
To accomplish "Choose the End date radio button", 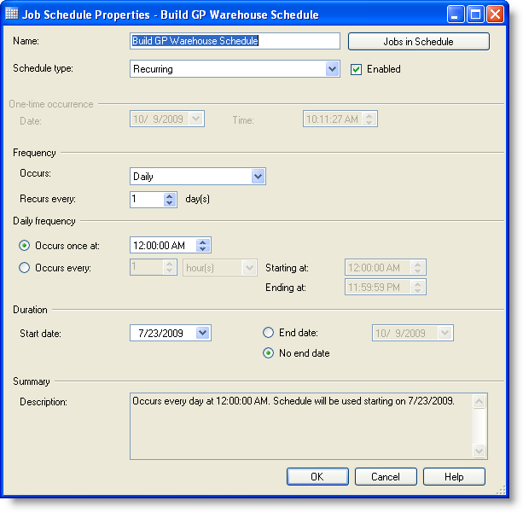I will click(x=269, y=333).
